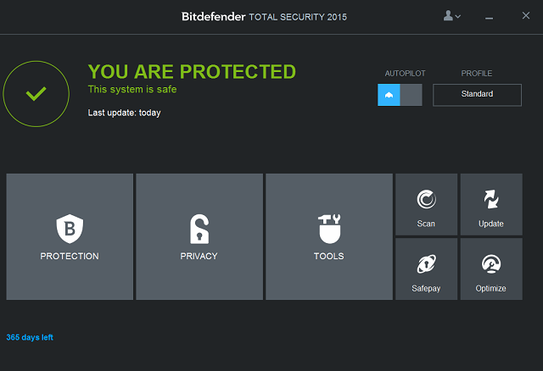
Task: Click the 365 days left link
Action: click(30, 337)
